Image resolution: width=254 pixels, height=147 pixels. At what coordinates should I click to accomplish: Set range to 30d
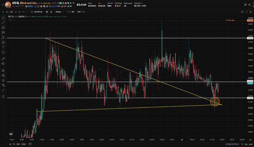(18, 144)
